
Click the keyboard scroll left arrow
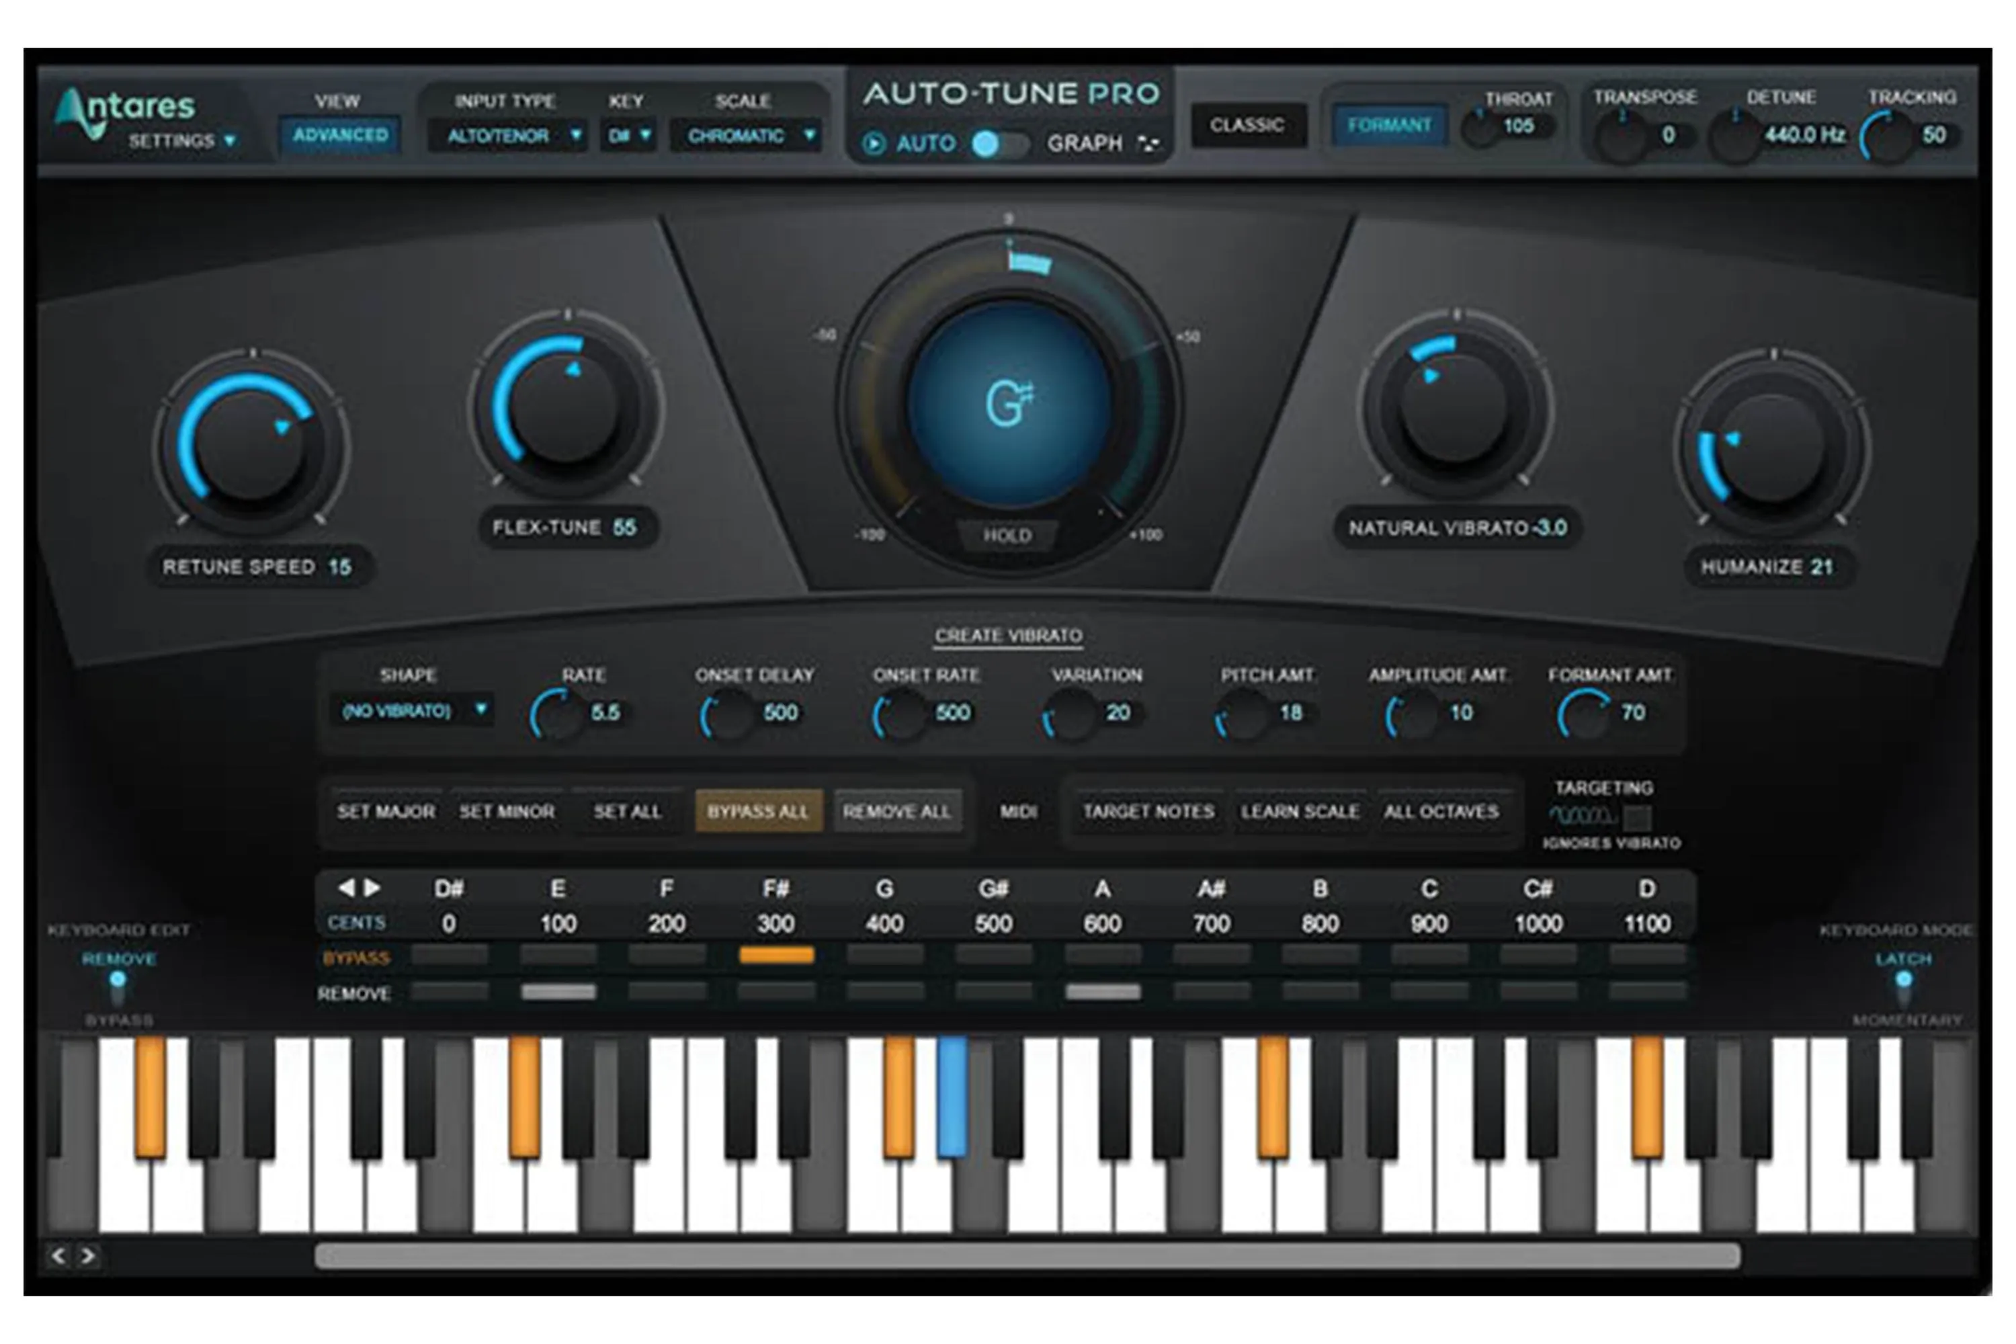(58, 1256)
